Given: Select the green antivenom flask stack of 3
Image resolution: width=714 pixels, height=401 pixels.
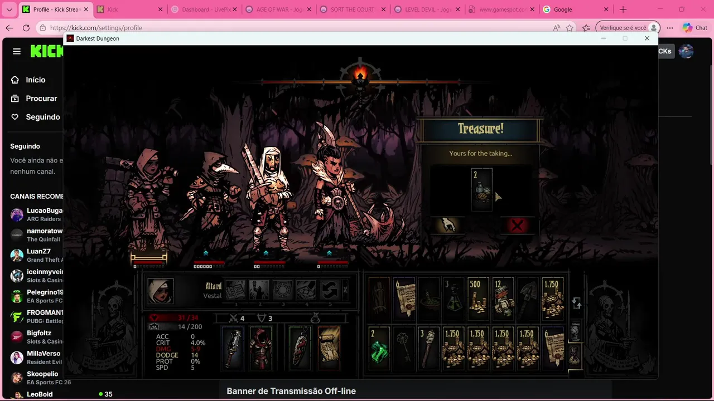Looking at the screenshot, I should (x=454, y=299).
